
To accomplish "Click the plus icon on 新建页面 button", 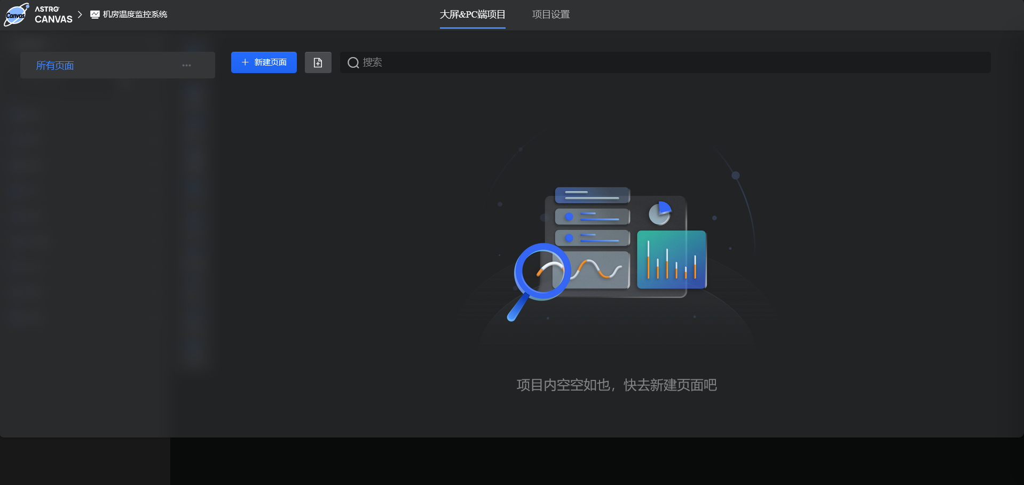I will click(x=245, y=62).
